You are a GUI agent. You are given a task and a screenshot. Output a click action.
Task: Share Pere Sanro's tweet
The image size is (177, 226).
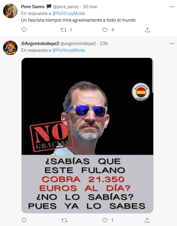point(147,30)
